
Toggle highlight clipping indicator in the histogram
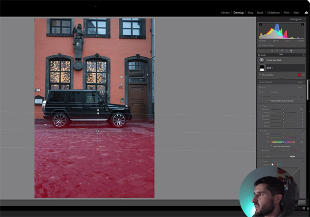pyautogui.click(x=302, y=25)
